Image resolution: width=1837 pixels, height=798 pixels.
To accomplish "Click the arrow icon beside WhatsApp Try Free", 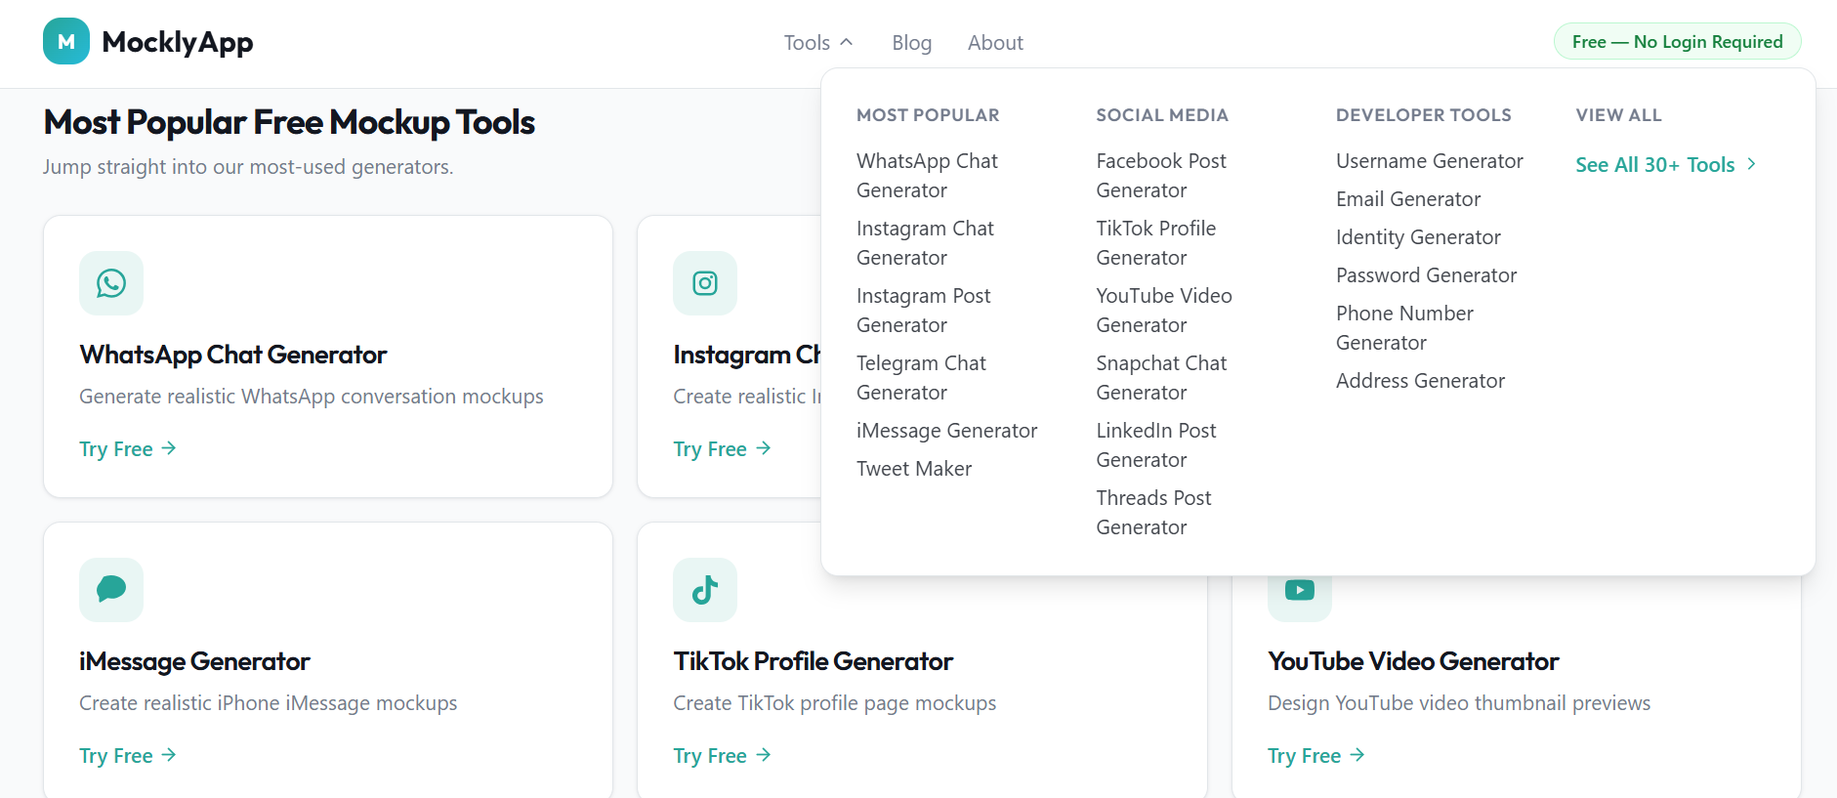I will [169, 448].
